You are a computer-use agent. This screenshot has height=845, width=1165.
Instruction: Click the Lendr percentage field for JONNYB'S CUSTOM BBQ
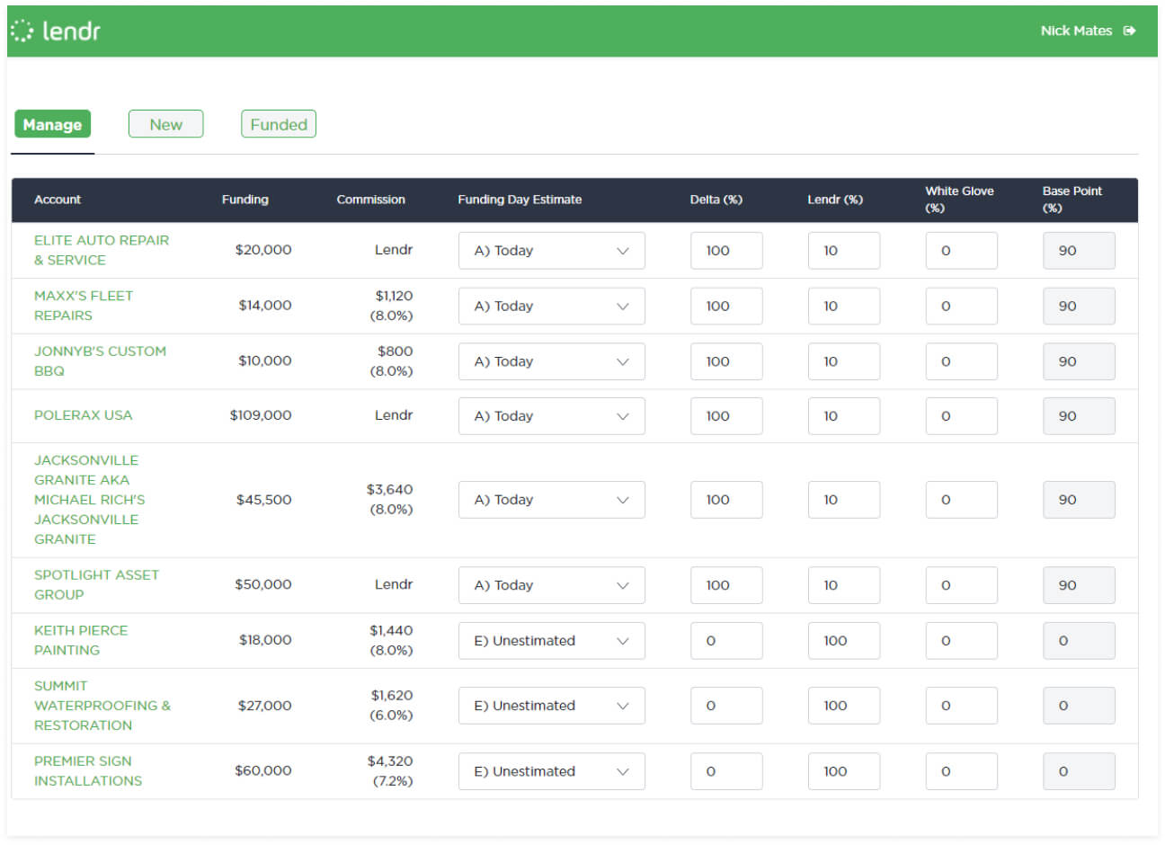pos(843,360)
